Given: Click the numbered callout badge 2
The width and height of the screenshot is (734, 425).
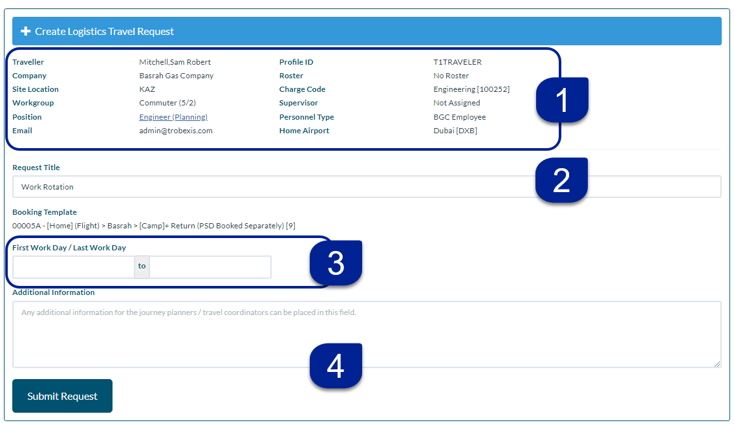Looking at the screenshot, I should click(x=561, y=180).
